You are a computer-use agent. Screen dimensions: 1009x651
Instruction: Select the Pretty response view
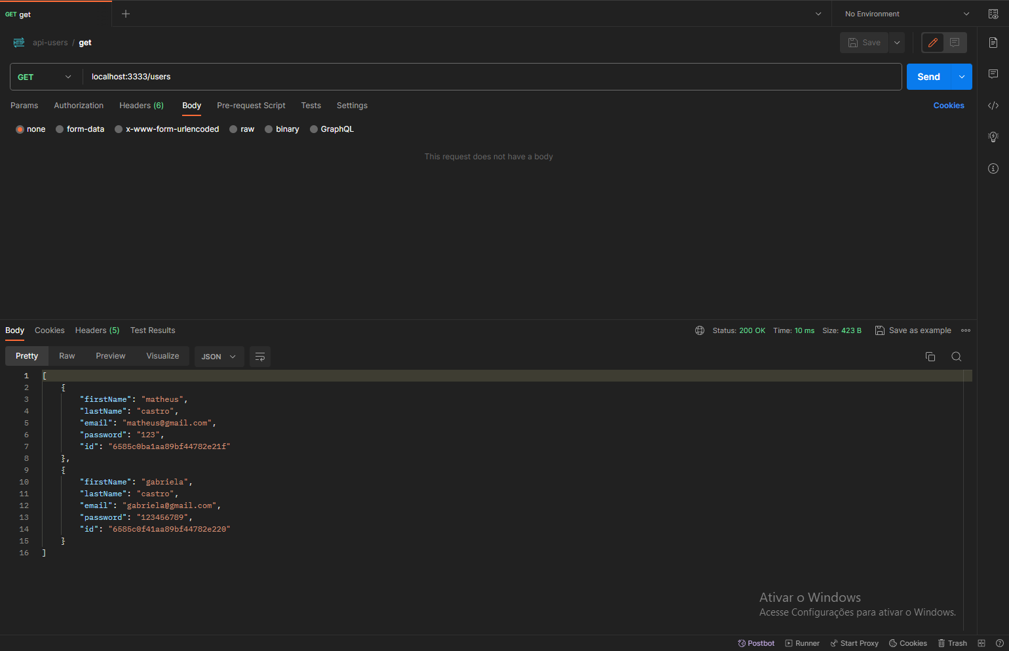[27, 356]
